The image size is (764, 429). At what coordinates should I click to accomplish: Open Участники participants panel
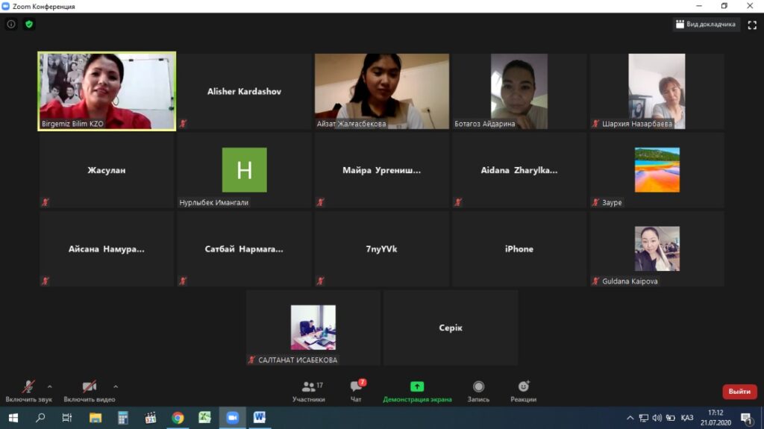pos(308,391)
